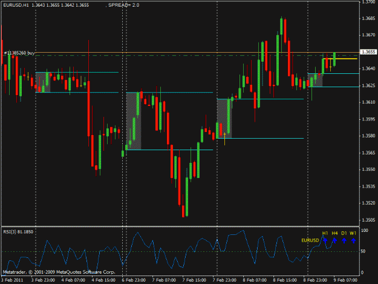Click the 1.3550 price axis label
378x284 pixels.
pyautogui.click(x=368, y=170)
